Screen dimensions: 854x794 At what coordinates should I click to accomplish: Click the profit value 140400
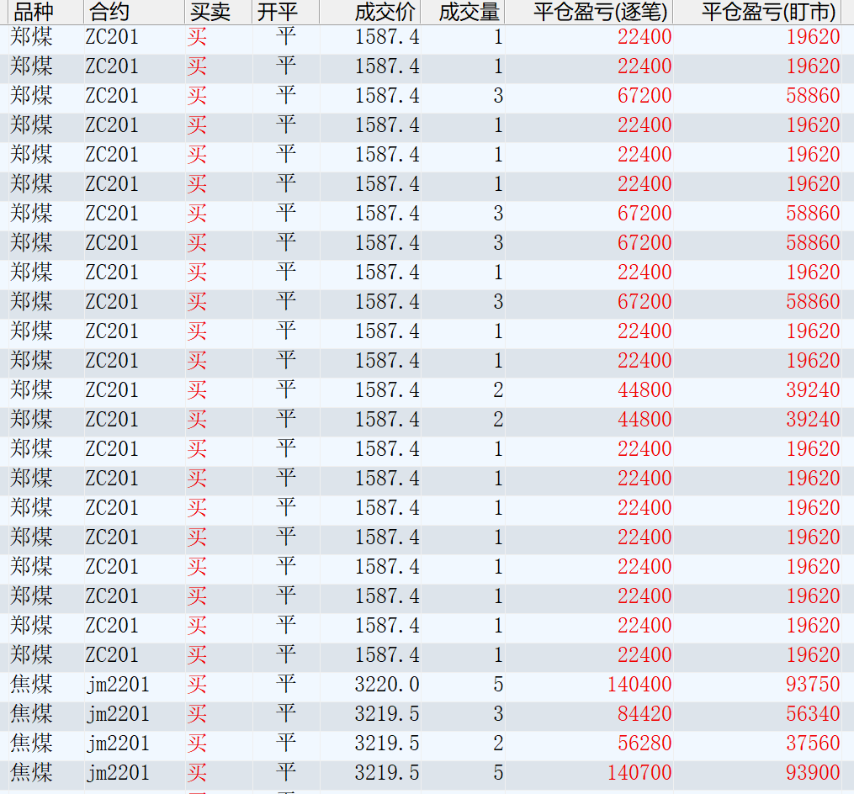pyautogui.click(x=639, y=685)
